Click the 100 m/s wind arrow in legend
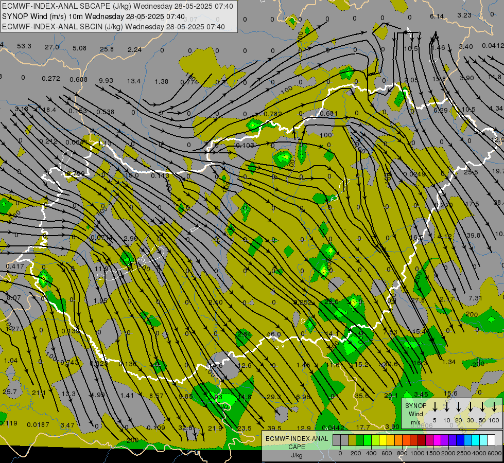The image size is (504, 463). pos(494,407)
